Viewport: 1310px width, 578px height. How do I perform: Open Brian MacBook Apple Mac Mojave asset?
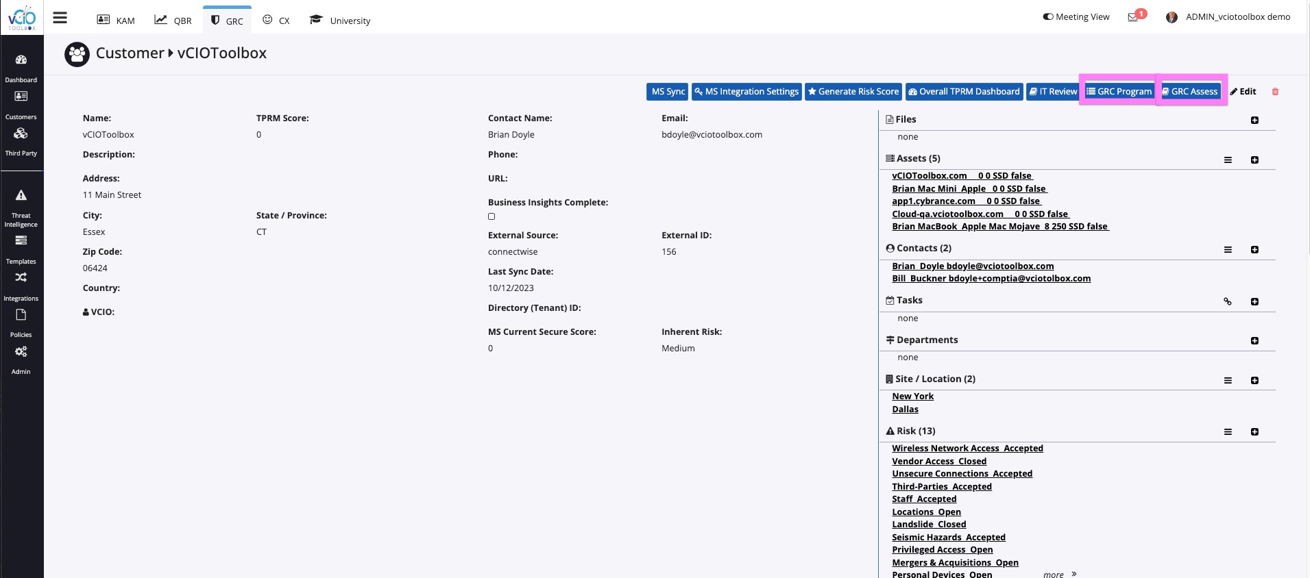[1001, 227]
